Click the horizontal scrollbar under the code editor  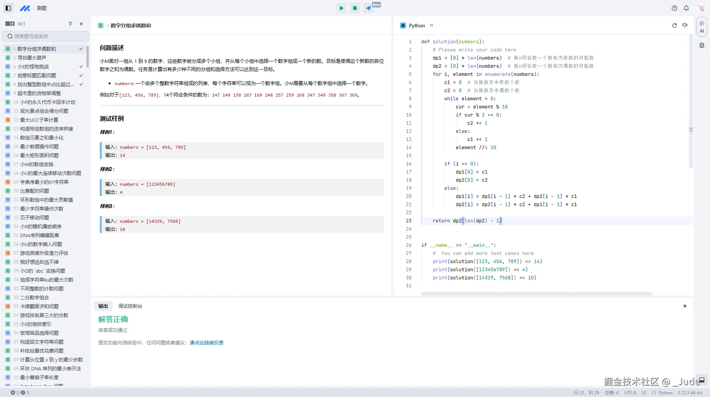536,294
